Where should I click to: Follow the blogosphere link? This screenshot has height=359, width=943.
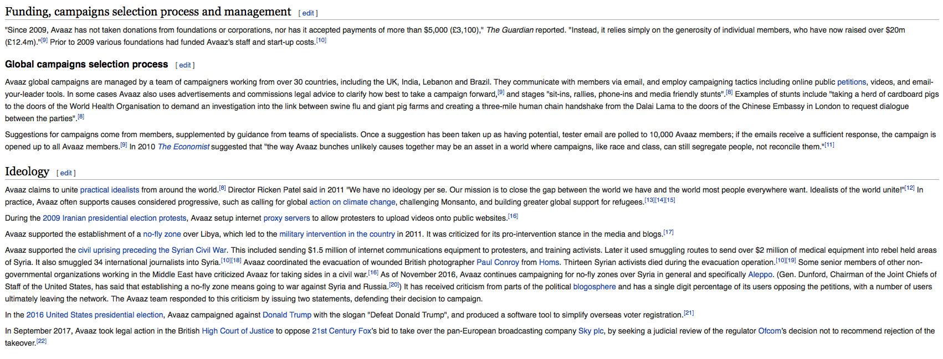point(594,287)
